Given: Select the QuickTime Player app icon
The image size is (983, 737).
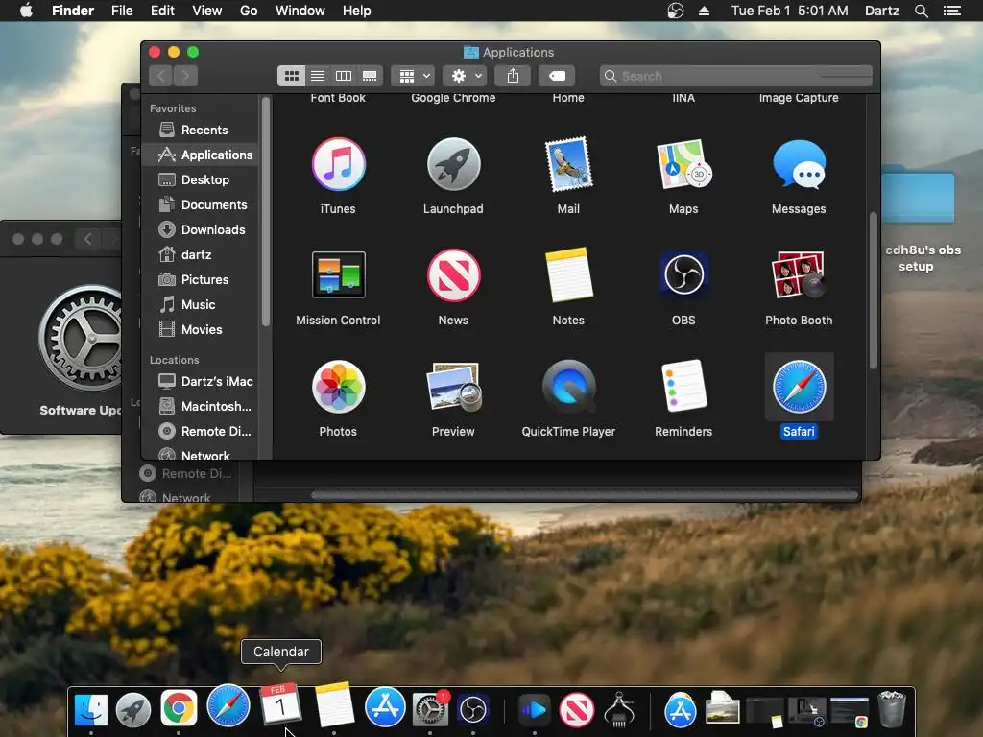Looking at the screenshot, I should 568,387.
